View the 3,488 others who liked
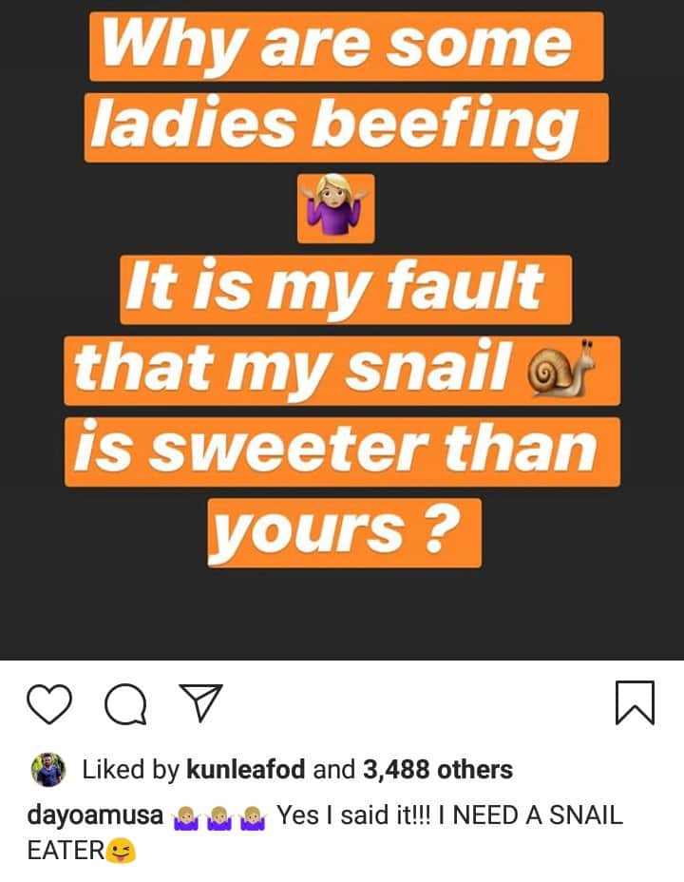This screenshot has height=882, width=684. (438, 770)
